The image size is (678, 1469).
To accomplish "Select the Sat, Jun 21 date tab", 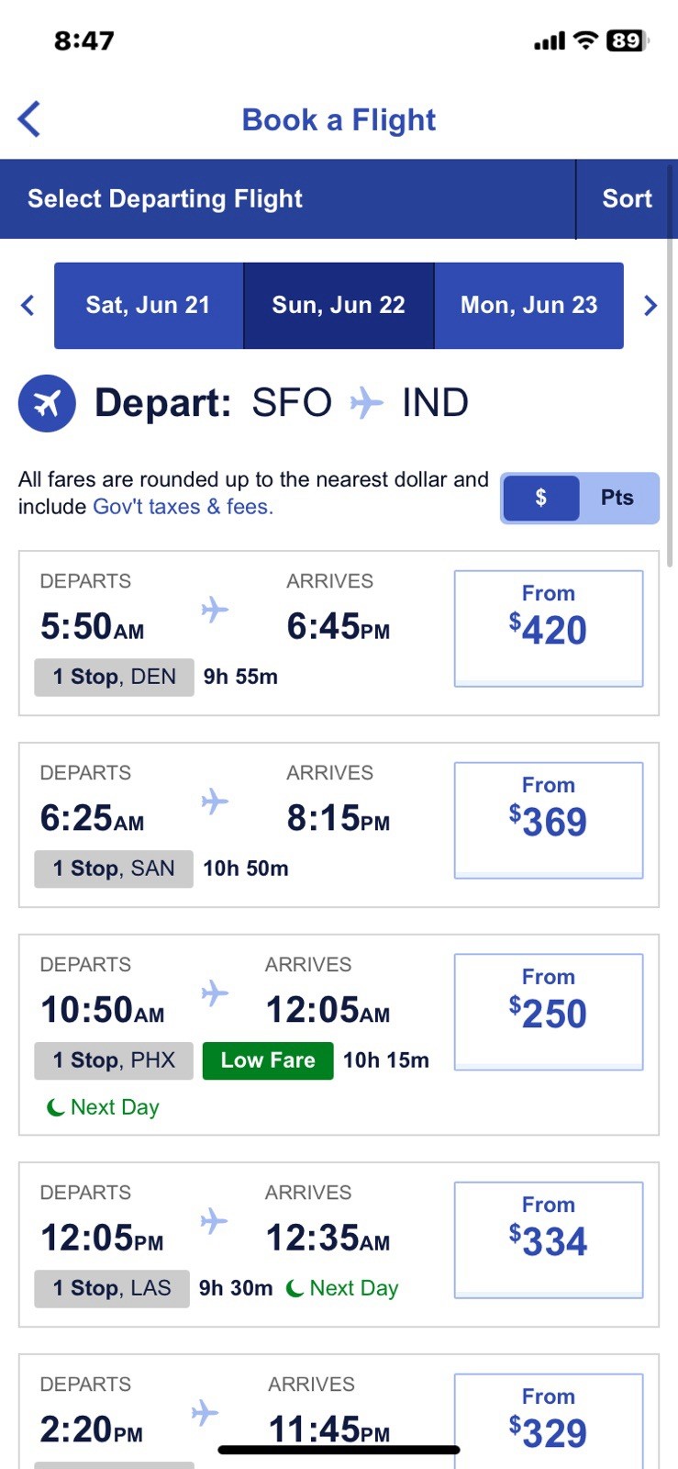I will (x=149, y=306).
